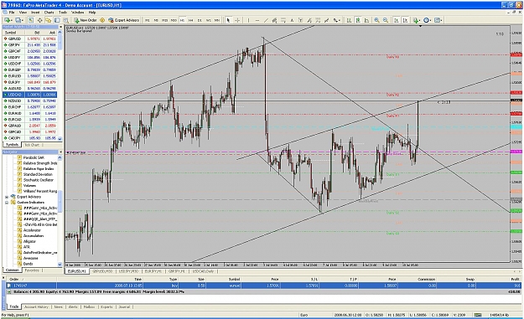The width and height of the screenshot is (524, 319).
Task: Toggle the Navigator window icon
Action: pos(49,20)
